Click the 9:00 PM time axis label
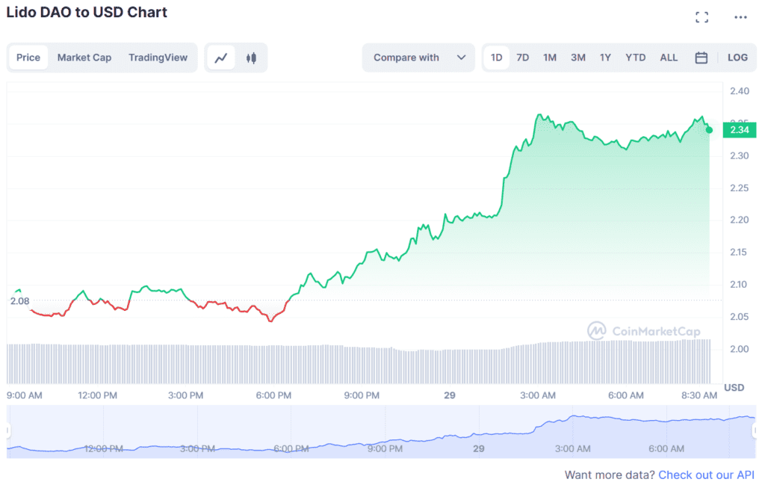The height and width of the screenshot is (488, 765). (x=362, y=395)
